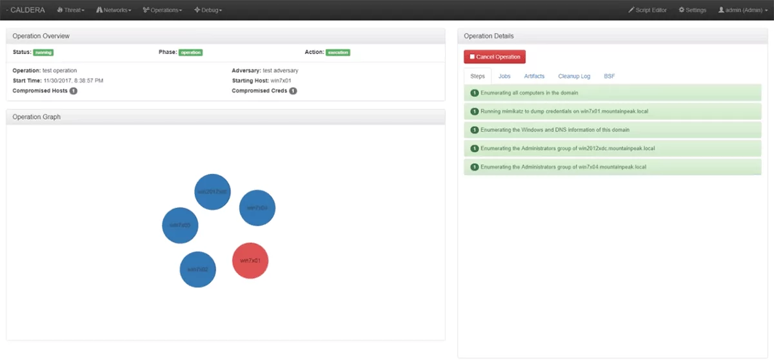This screenshot has height=360, width=774.
Task: Switch to the Jobs tab
Action: [504, 76]
